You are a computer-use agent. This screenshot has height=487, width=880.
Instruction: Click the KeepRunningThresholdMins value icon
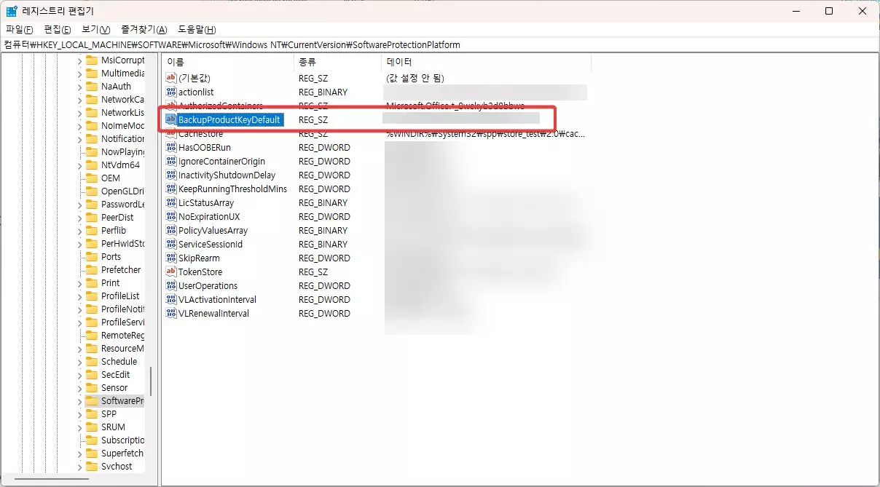coord(171,189)
